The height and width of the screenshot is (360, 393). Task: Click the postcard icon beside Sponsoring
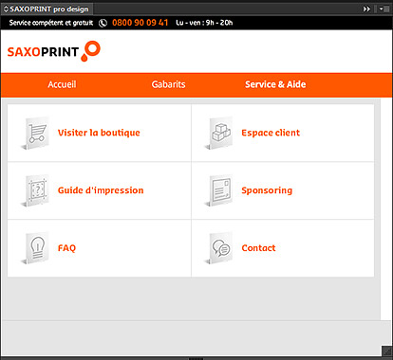tap(218, 190)
